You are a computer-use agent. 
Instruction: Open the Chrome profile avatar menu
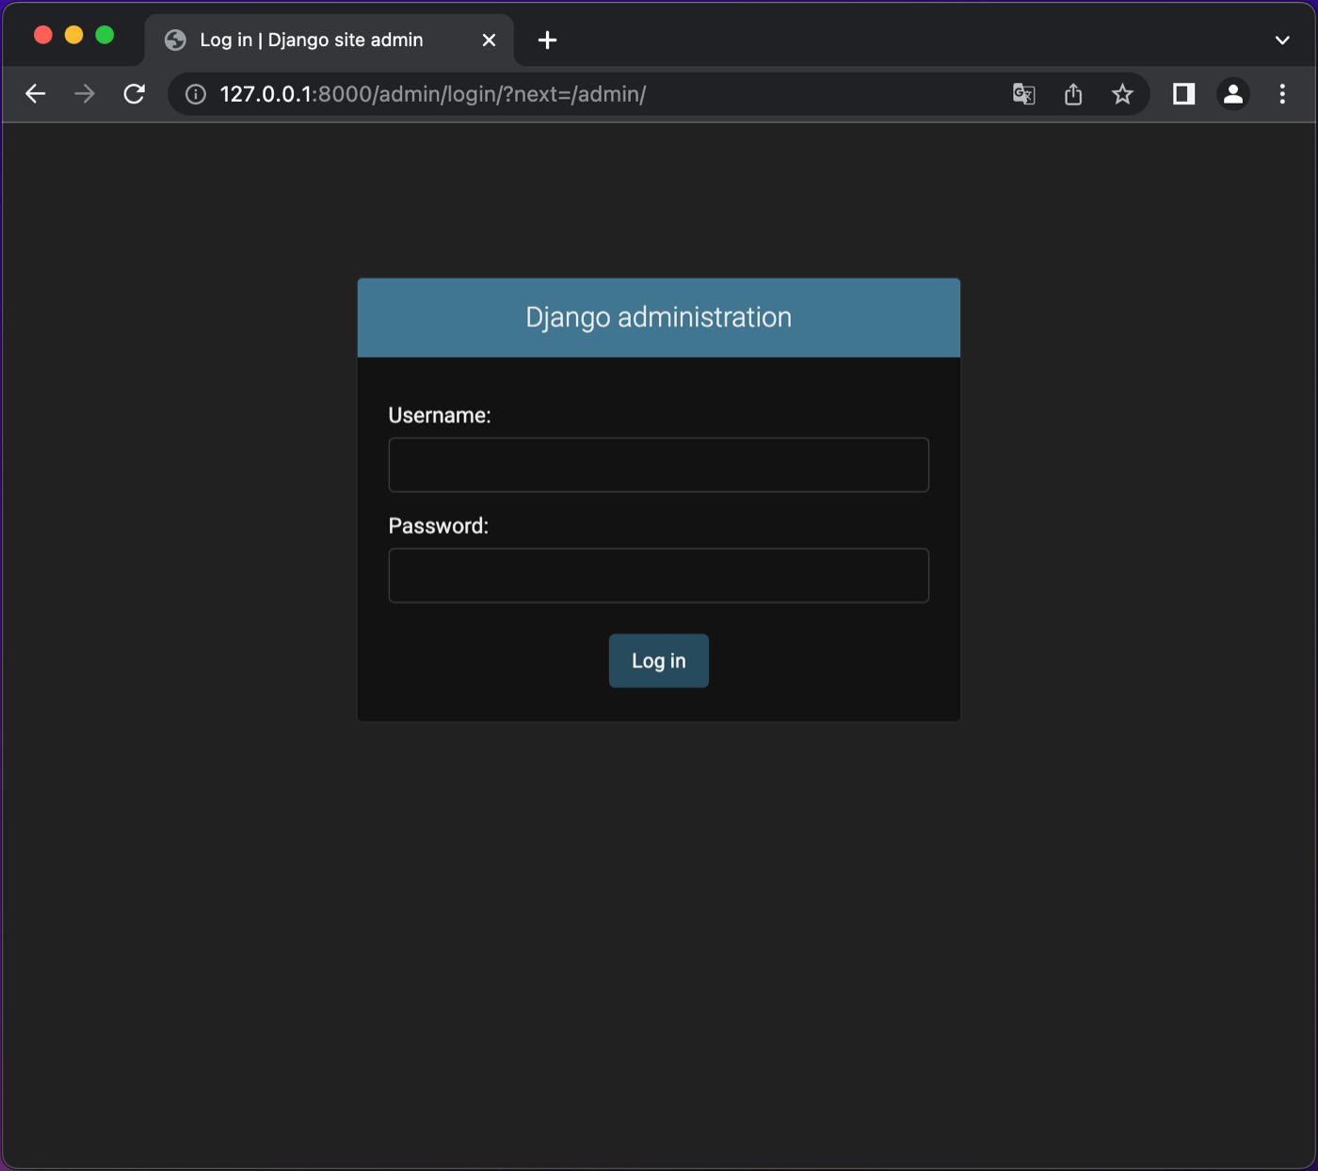pyautogui.click(x=1233, y=94)
